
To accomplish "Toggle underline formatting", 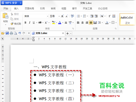I will click(34, 23).
